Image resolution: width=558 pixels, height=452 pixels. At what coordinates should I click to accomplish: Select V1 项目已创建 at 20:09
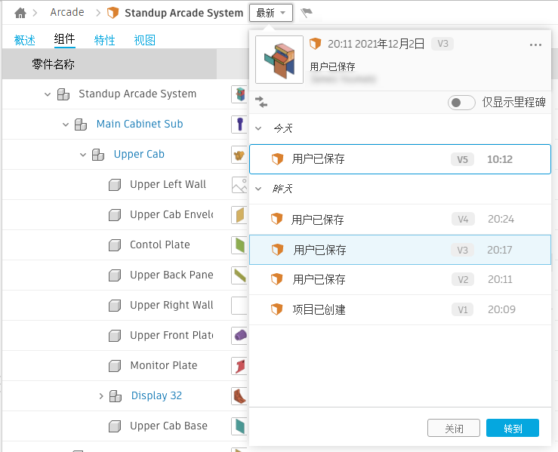click(x=400, y=309)
